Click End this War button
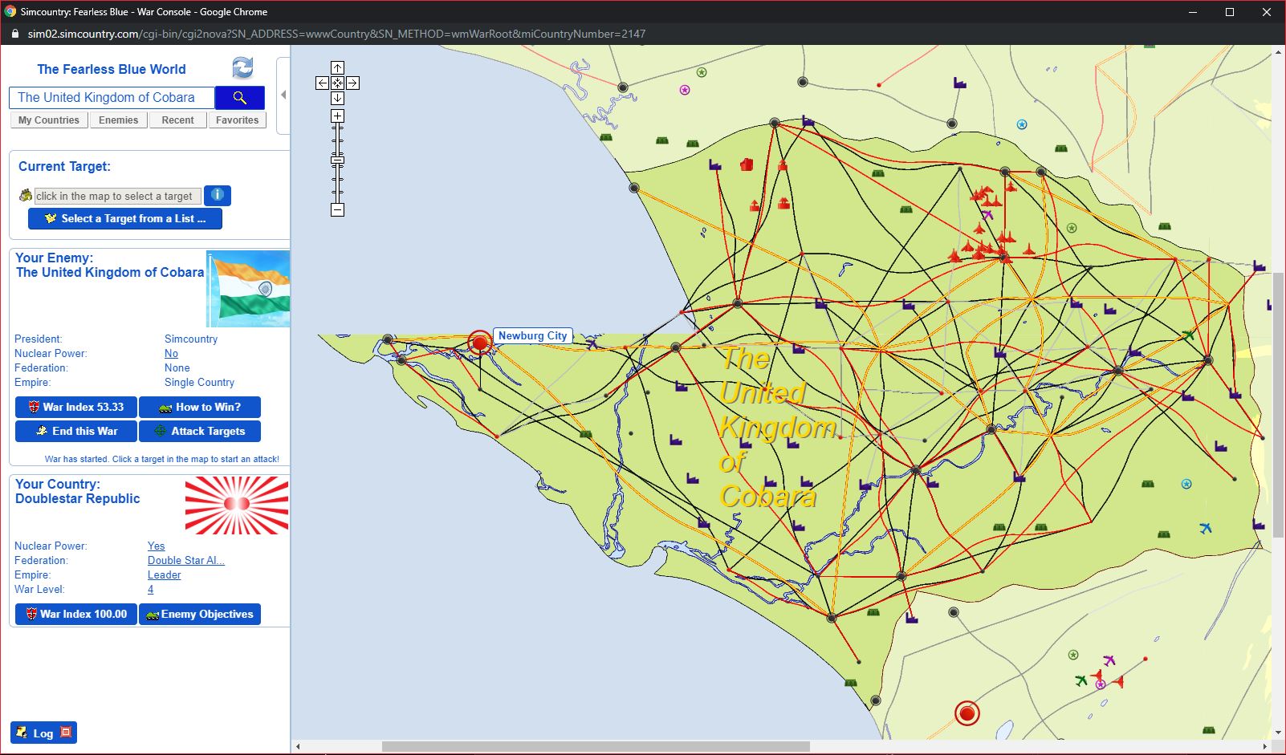This screenshot has height=755, width=1286. [x=76, y=431]
